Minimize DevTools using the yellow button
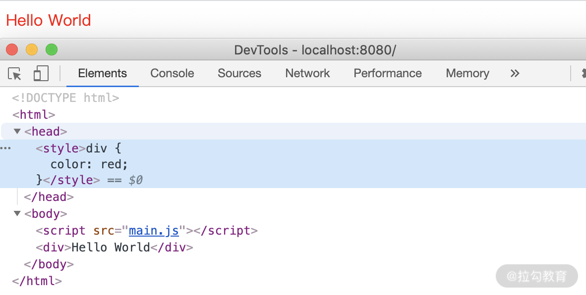This screenshot has width=586, height=295. [x=32, y=50]
